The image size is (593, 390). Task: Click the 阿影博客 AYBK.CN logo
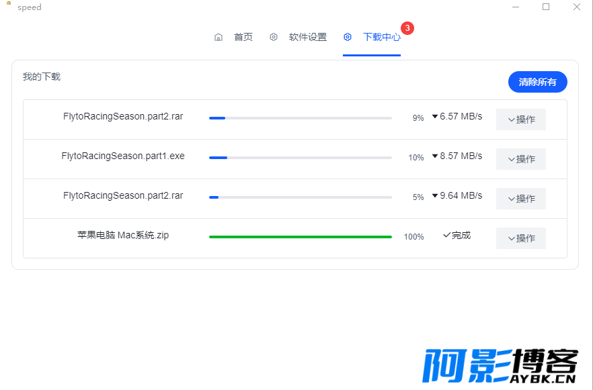click(500, 366)
